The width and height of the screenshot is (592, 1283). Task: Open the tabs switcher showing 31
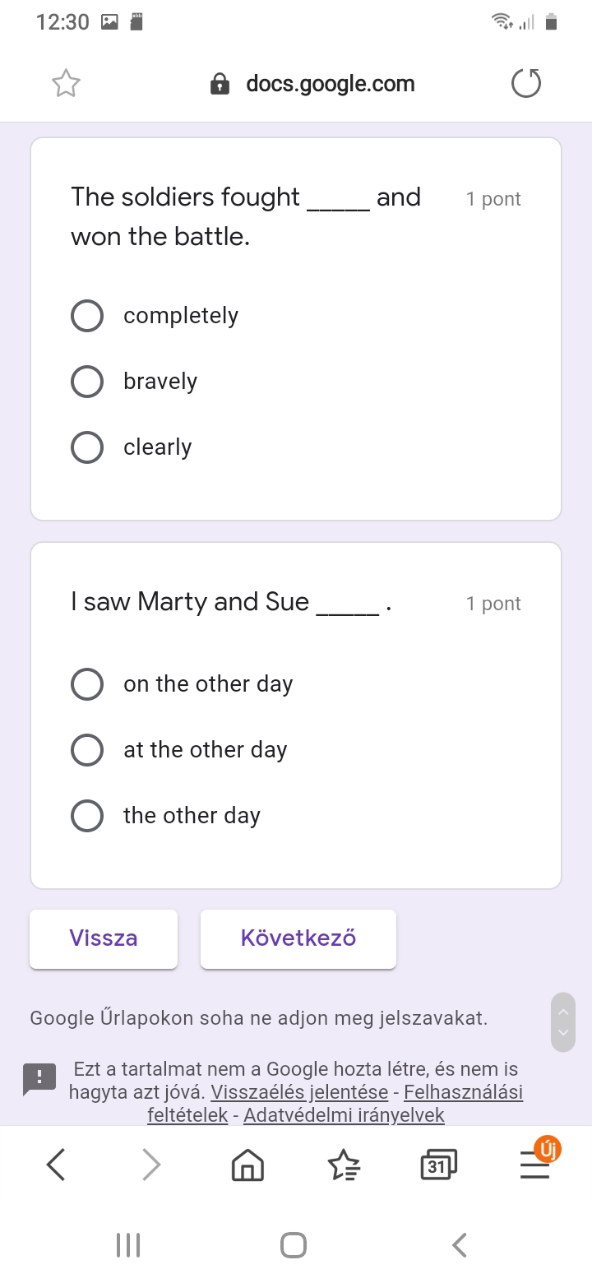438,1165
